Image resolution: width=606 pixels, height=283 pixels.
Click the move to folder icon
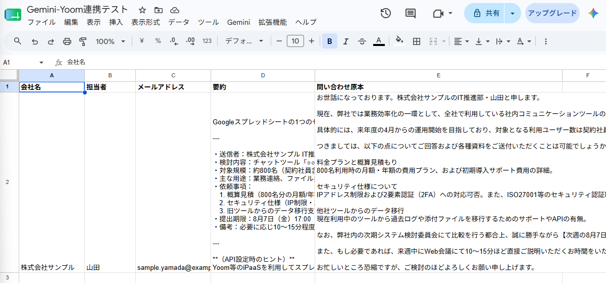159,10
